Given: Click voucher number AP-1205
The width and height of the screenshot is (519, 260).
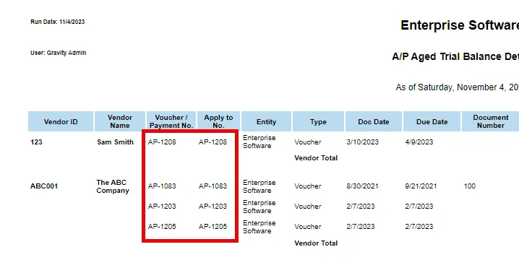Looking at the screenshot, I should click(162, 226).
